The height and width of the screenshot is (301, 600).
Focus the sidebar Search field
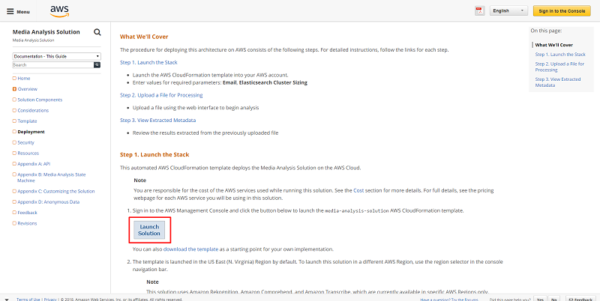53,65
